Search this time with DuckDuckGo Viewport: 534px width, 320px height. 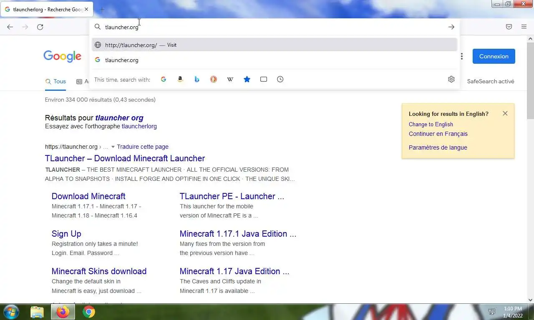[x=214, y=79]
